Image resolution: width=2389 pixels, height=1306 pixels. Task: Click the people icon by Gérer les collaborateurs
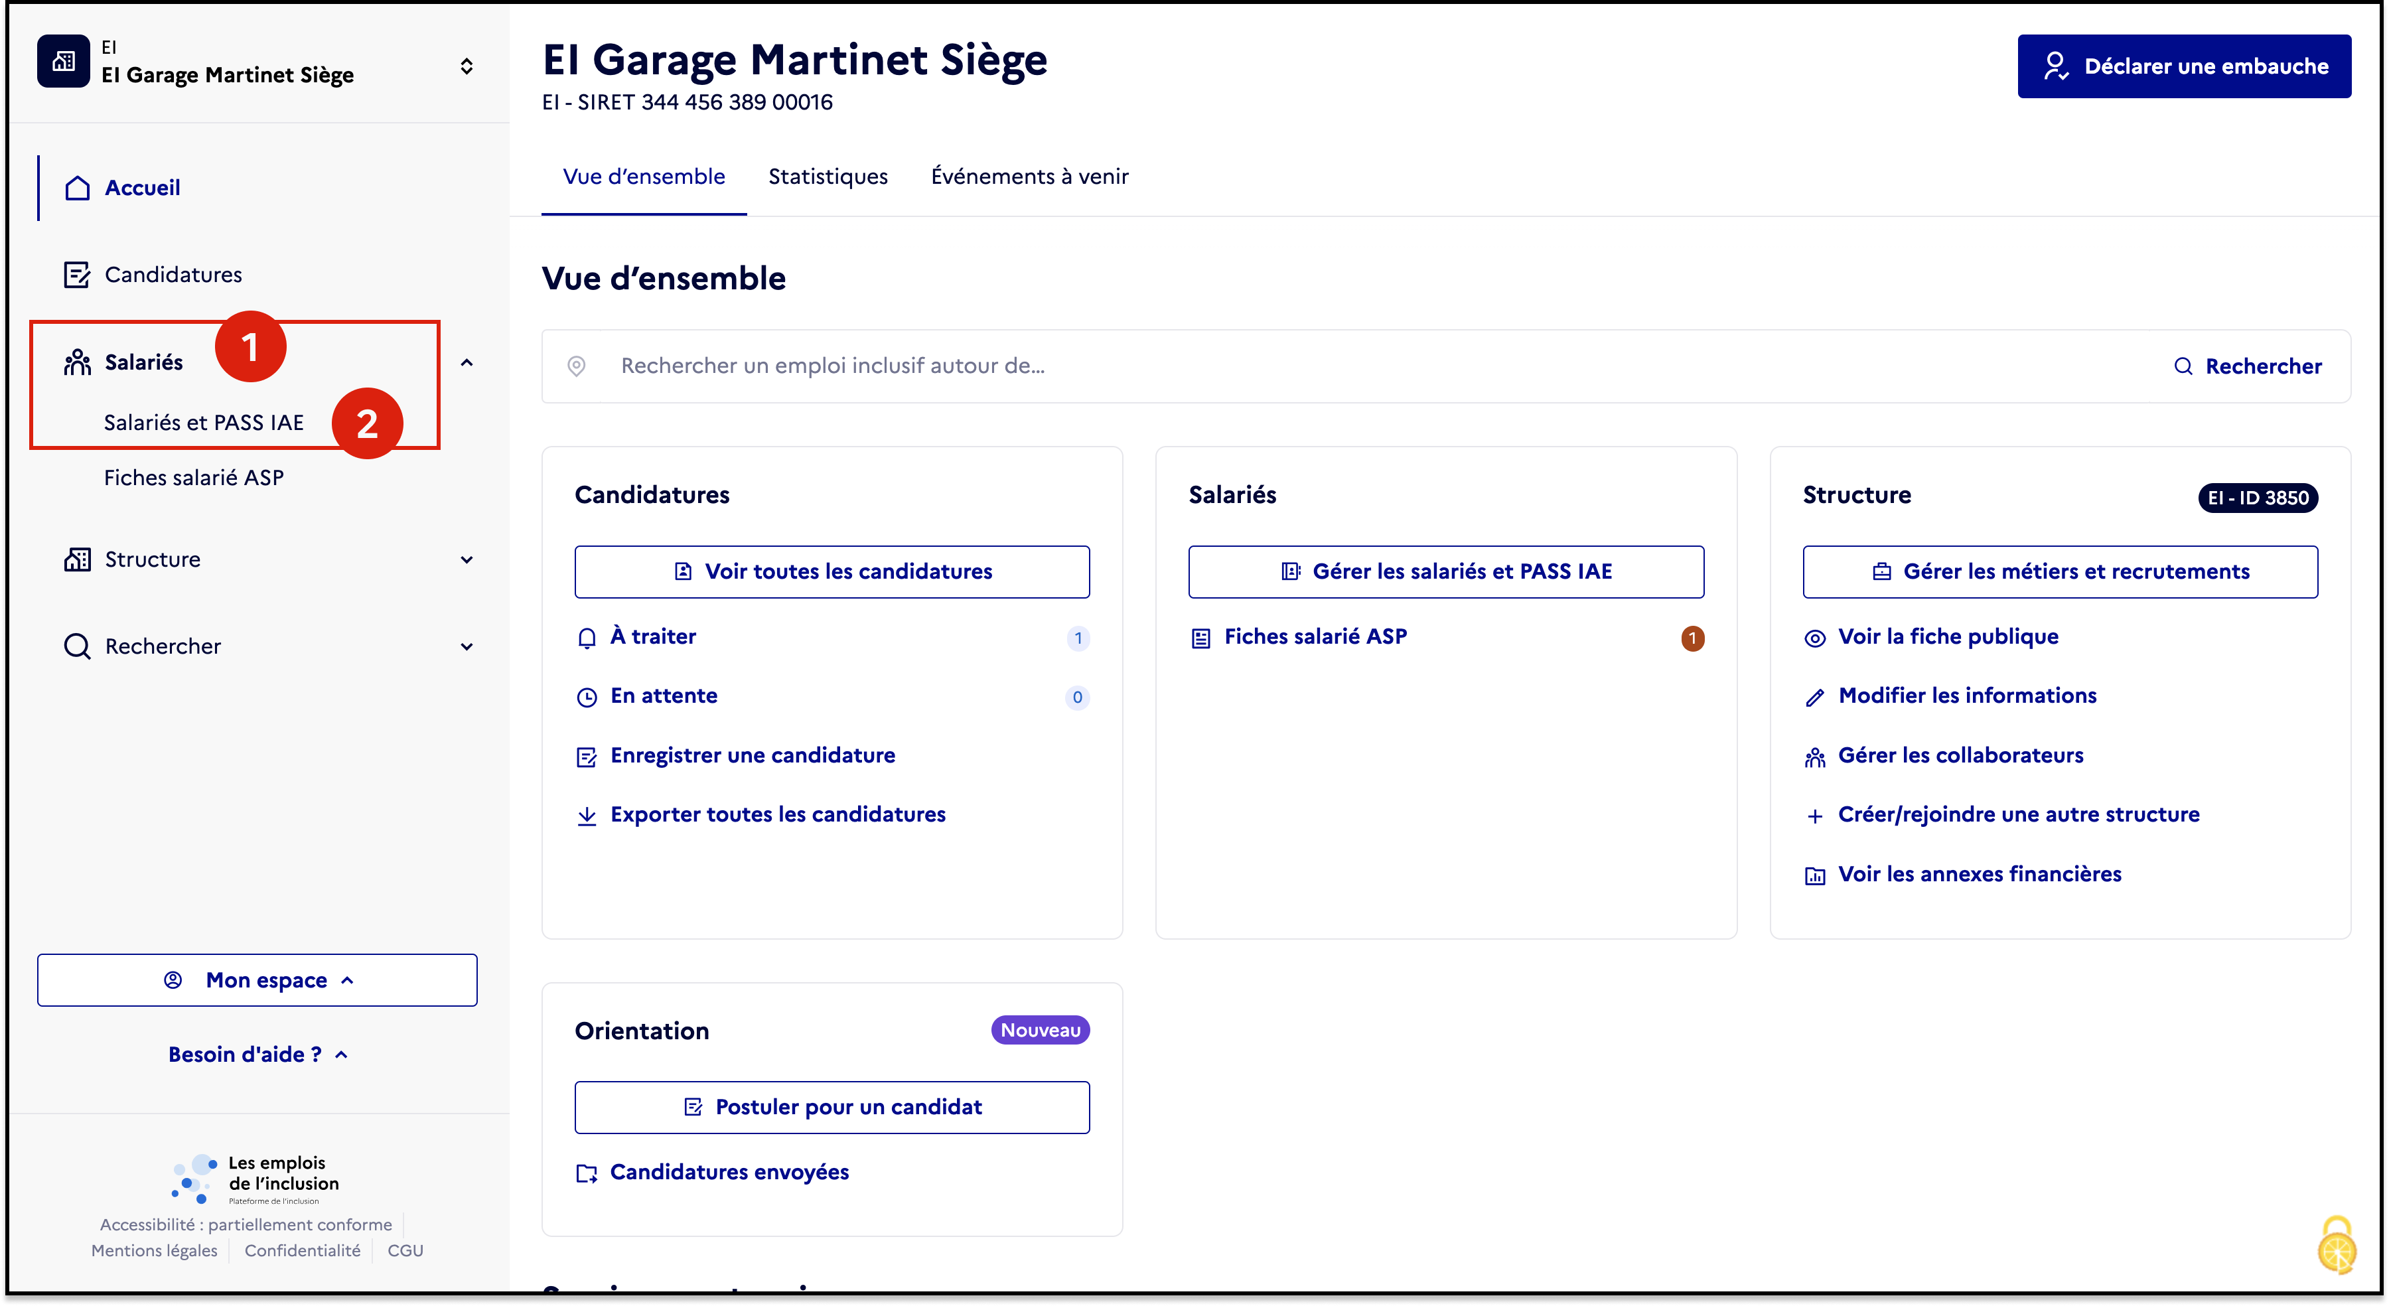click(x=1814, y=757)
